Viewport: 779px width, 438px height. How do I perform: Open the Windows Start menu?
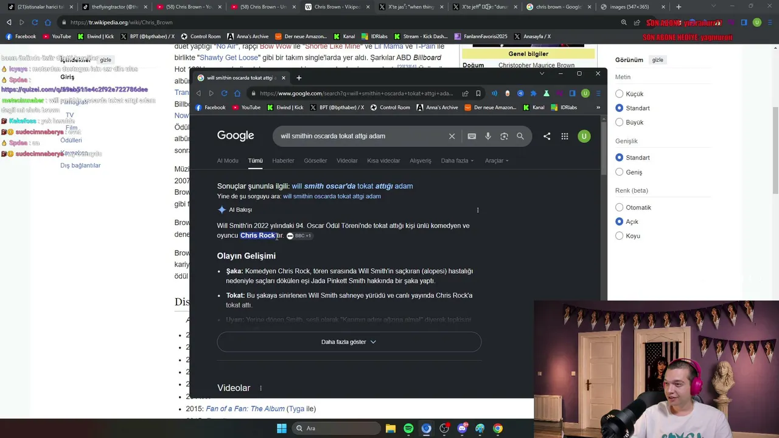282,428
